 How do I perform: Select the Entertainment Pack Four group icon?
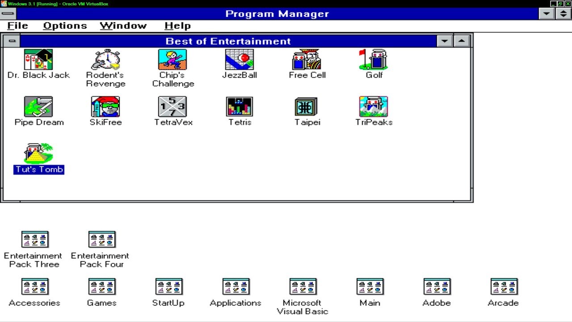point(102,239)
